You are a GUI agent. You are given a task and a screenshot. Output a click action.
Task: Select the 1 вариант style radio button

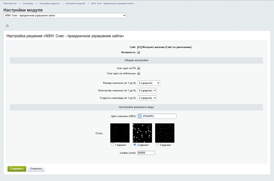(x=112, y=145)
